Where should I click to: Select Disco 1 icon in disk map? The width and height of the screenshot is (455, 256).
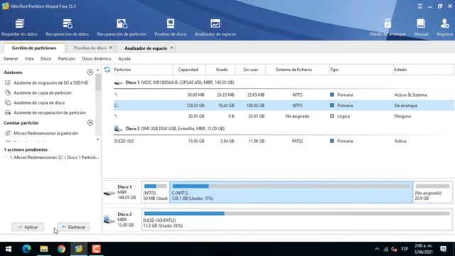109,193
